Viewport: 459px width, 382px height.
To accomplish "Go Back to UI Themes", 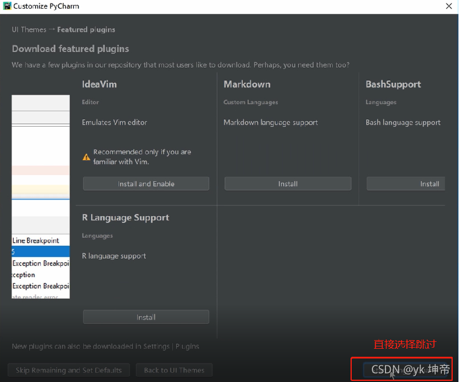I will pos(174,371).
